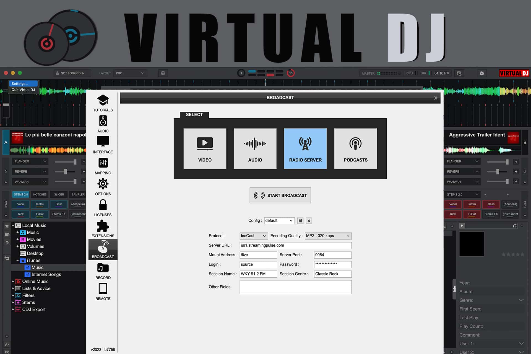Open the Protocol IceCast dropdown
The width and height of the screenshot is (531, 354).
[253, 236]
